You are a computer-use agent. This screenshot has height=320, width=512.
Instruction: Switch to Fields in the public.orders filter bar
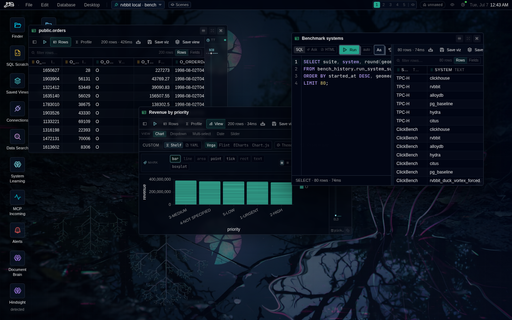click(195, 52)
